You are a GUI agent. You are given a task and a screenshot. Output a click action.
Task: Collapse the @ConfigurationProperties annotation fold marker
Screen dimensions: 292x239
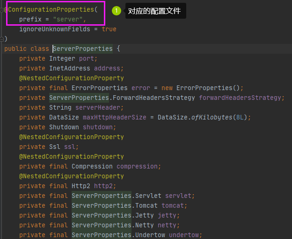[2, 10]
